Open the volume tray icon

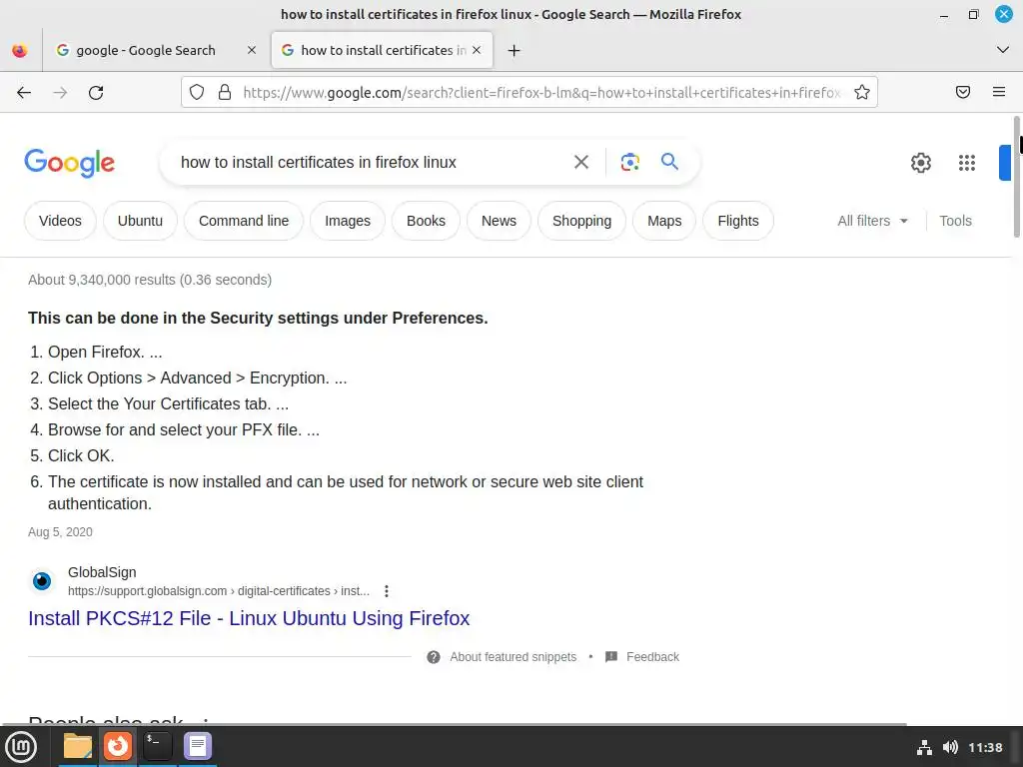pos(950,747)
